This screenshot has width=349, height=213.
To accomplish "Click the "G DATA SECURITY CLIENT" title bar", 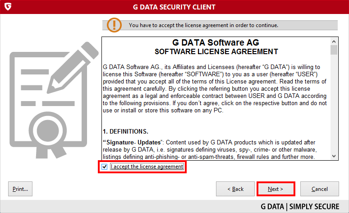I will pos(174,7).
